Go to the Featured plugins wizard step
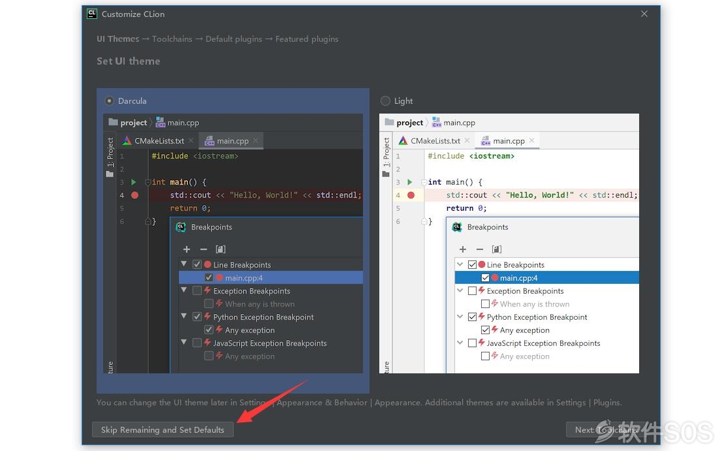724x451 pixels. point(307,39)
